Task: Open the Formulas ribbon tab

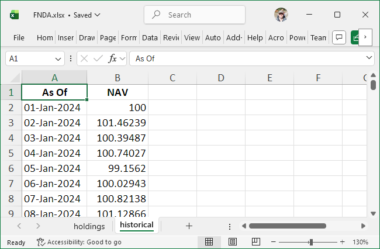Action: 129,38
